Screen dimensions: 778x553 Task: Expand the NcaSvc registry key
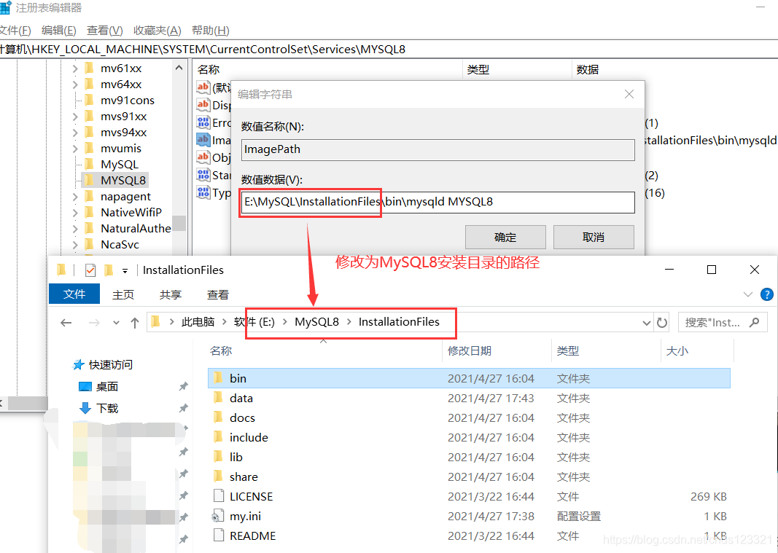pyautogui.click(x=75, y=245)
